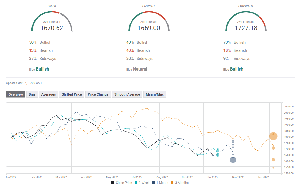Select the largest orange forecast bubble
The image size is (298, 189).
point(273,136)
